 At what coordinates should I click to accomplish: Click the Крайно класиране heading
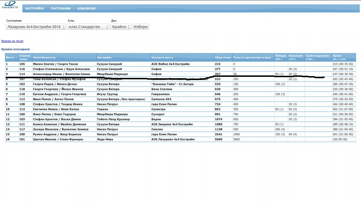coord(16,49)
